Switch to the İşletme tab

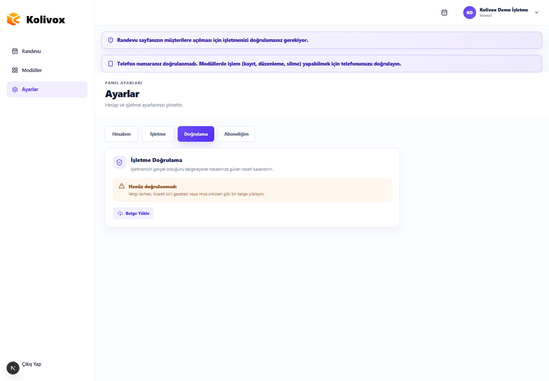[158, 134]
